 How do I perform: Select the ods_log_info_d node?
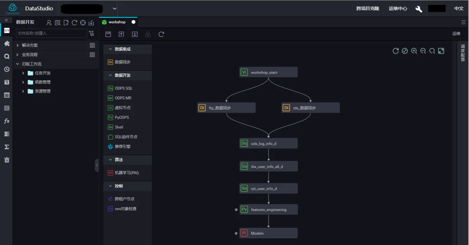(268, 143)
